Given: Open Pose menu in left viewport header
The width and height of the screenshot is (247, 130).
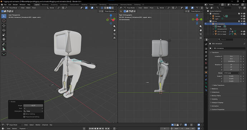Looking at the screenshot, I should coord(34,8).
